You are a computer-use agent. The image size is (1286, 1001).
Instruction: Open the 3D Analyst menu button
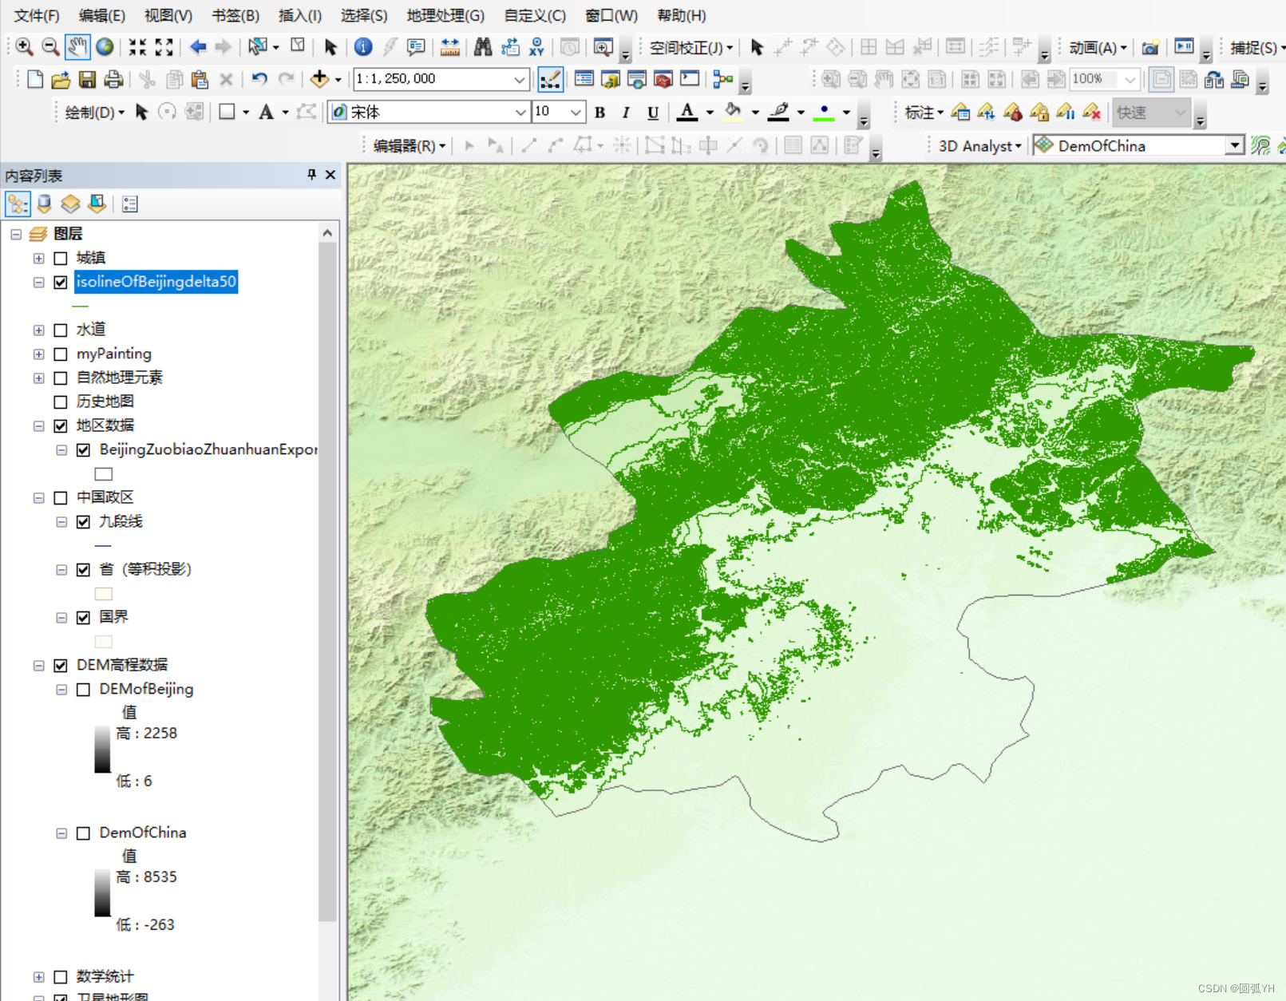[979, 145]
